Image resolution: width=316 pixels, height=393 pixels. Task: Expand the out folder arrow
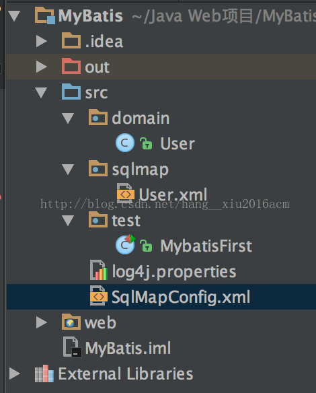pos(41,67)
